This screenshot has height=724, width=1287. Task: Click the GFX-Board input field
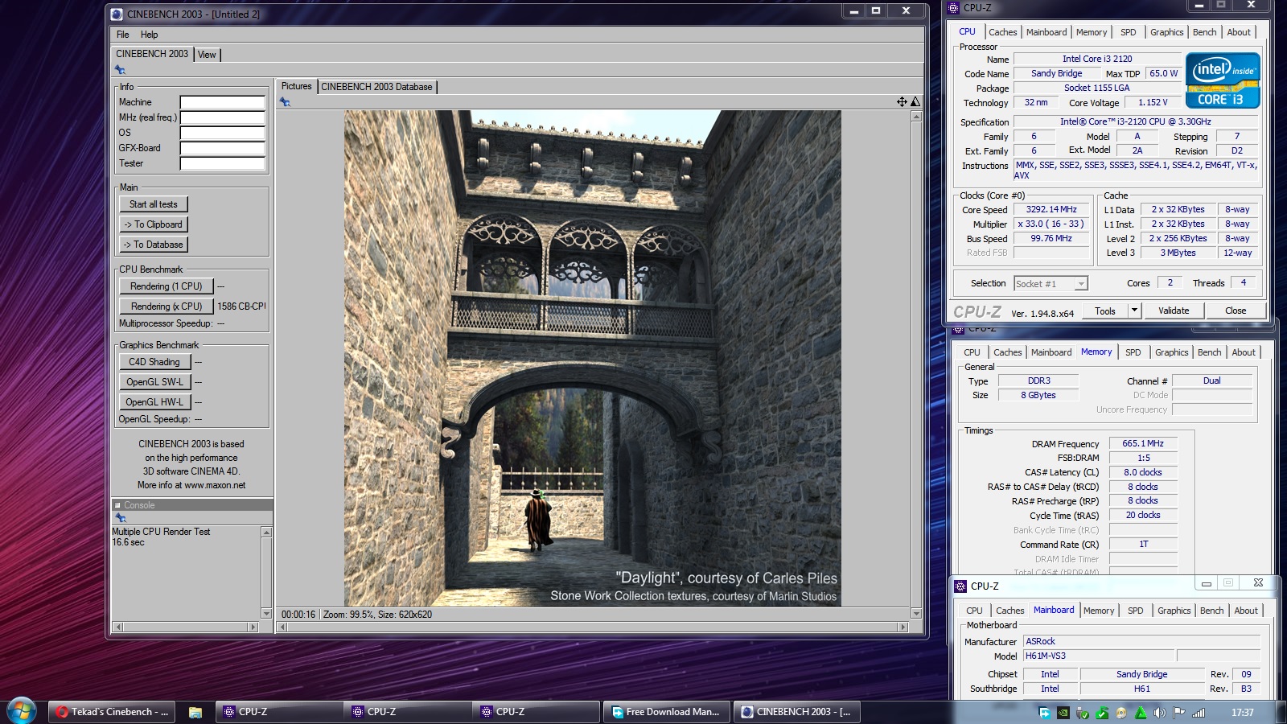[x=222, y=148]
